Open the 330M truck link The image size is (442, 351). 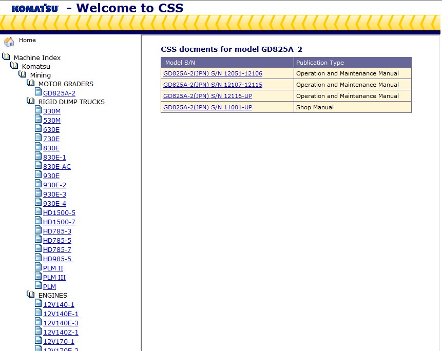[52, 111]
